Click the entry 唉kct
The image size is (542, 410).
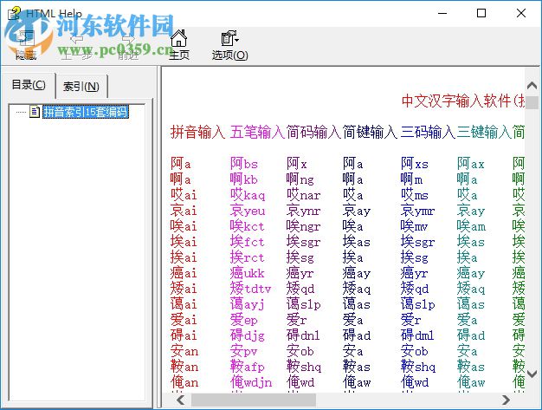248,226
